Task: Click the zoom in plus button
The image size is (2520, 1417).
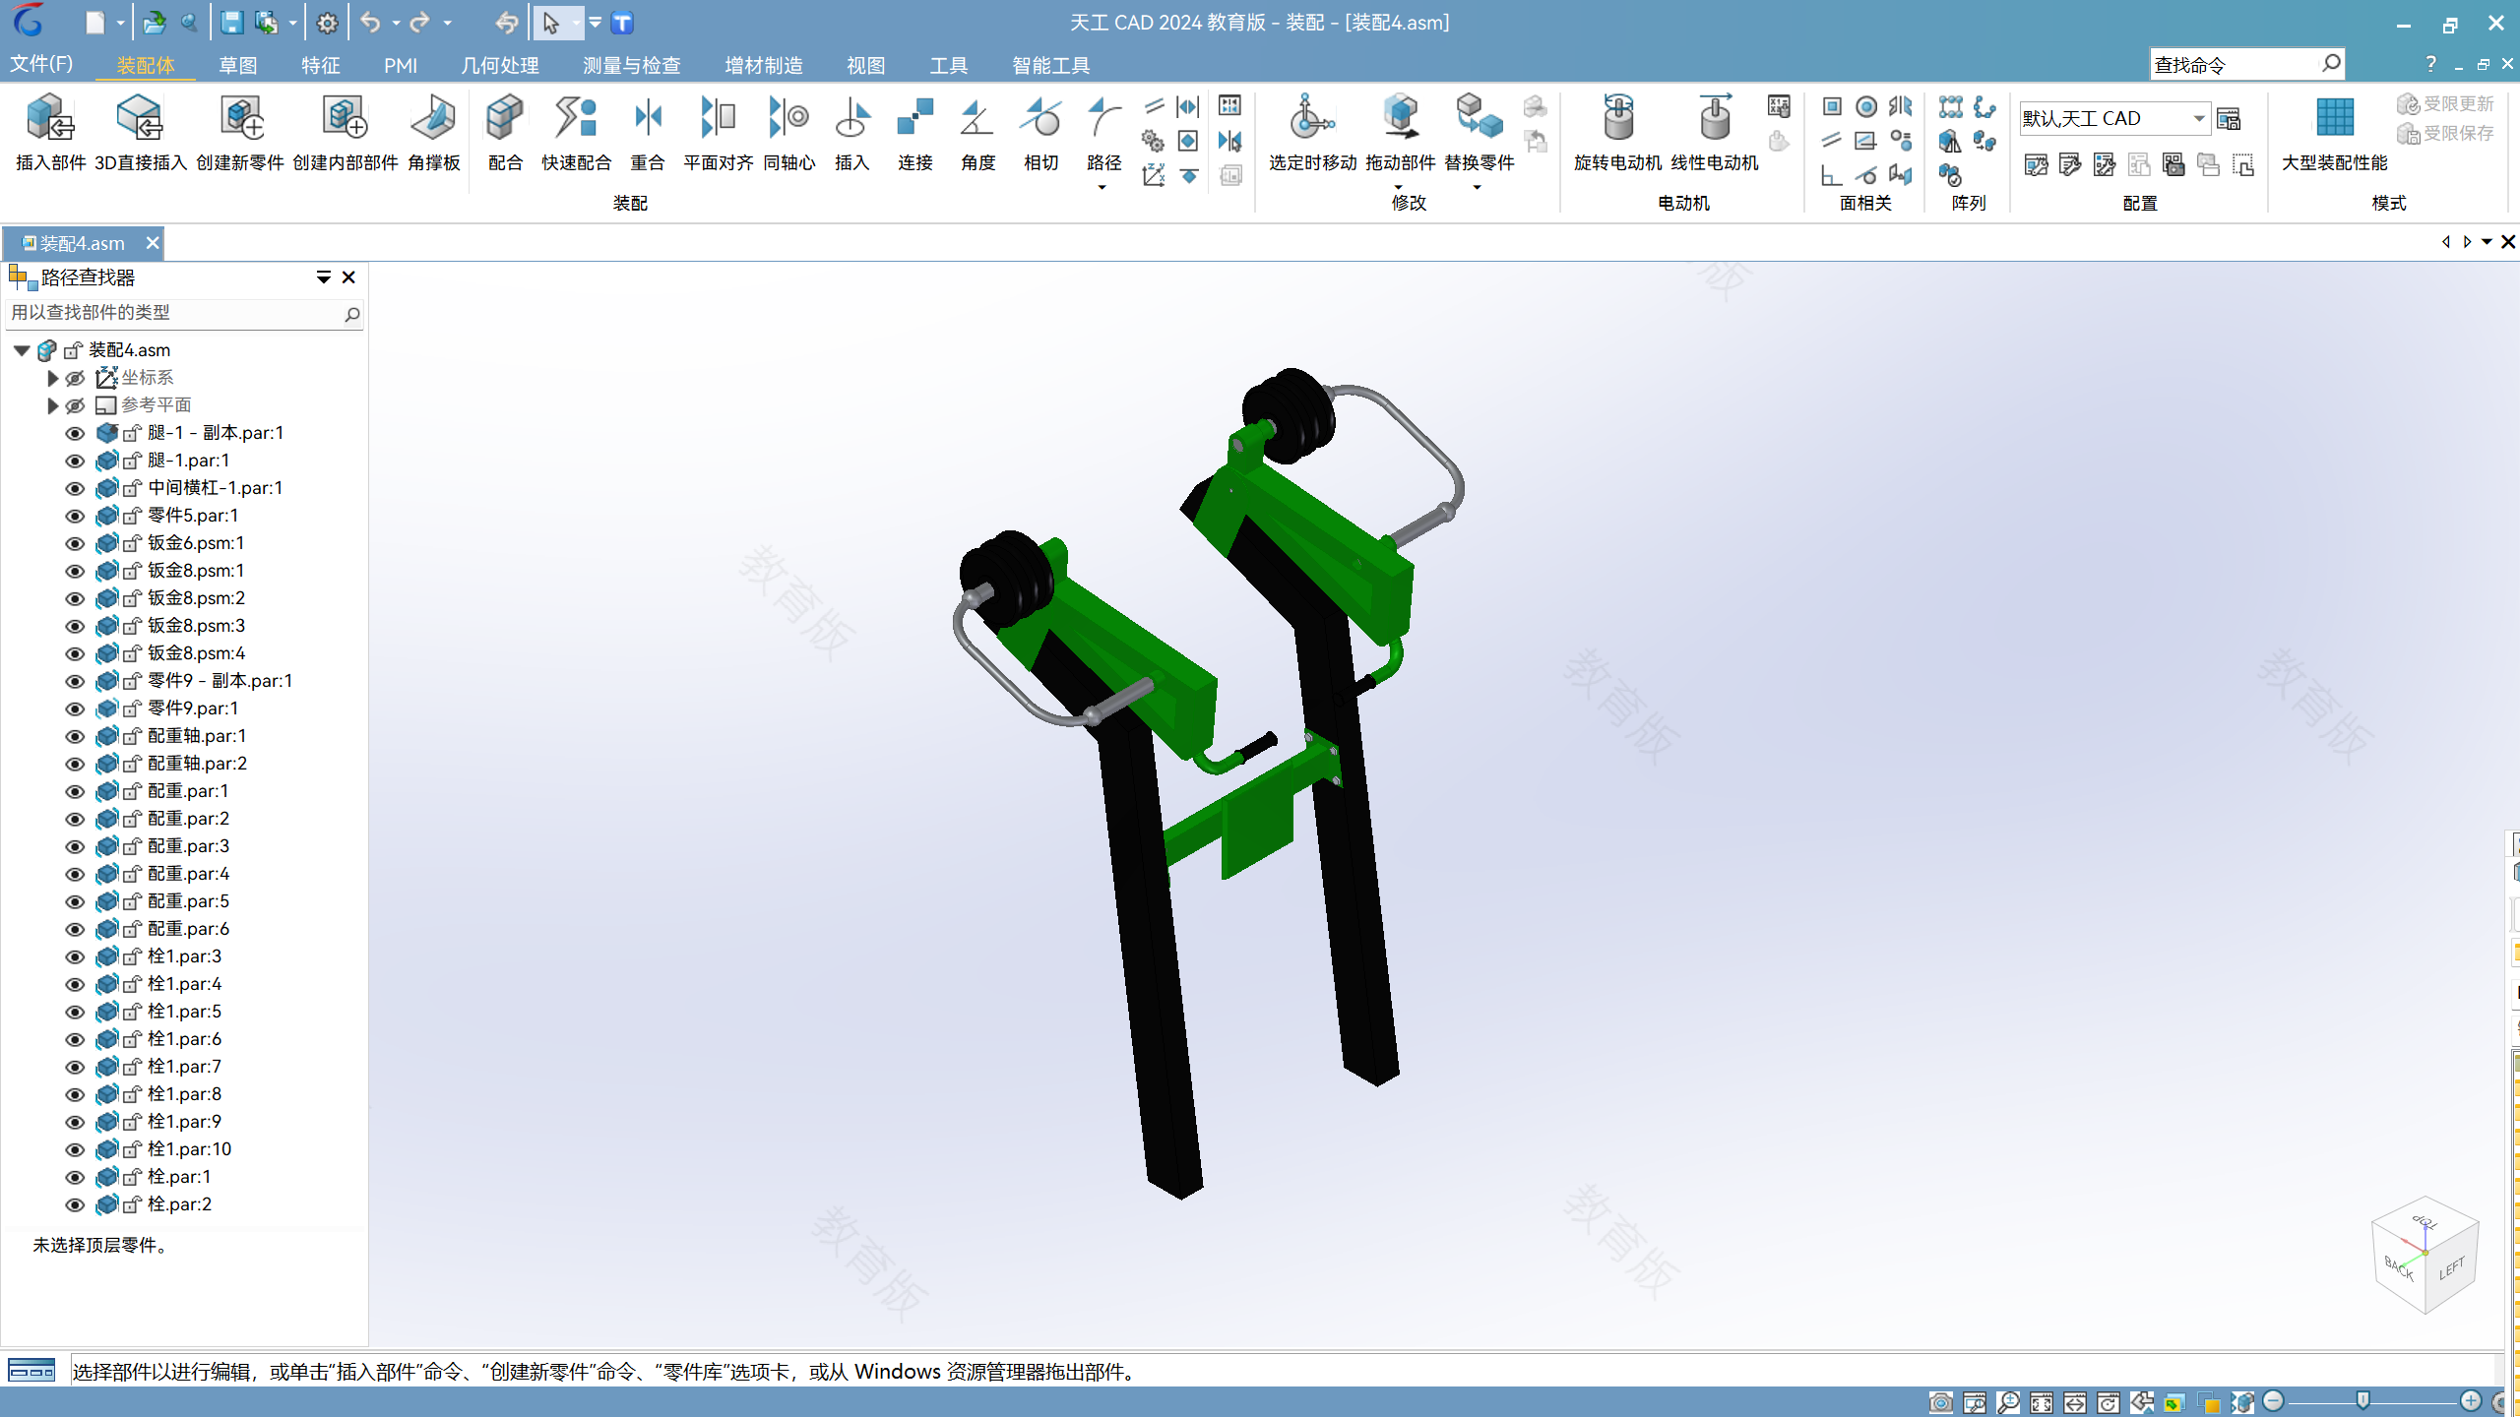Action: click(2470, 1400)
